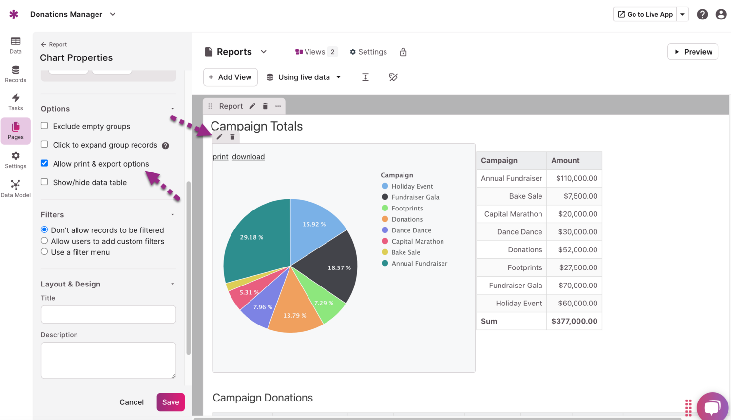Delete the chart using its trash icon
Viewport: 731px width, 420px height.
pyautogui.click(x=232, y=137)
